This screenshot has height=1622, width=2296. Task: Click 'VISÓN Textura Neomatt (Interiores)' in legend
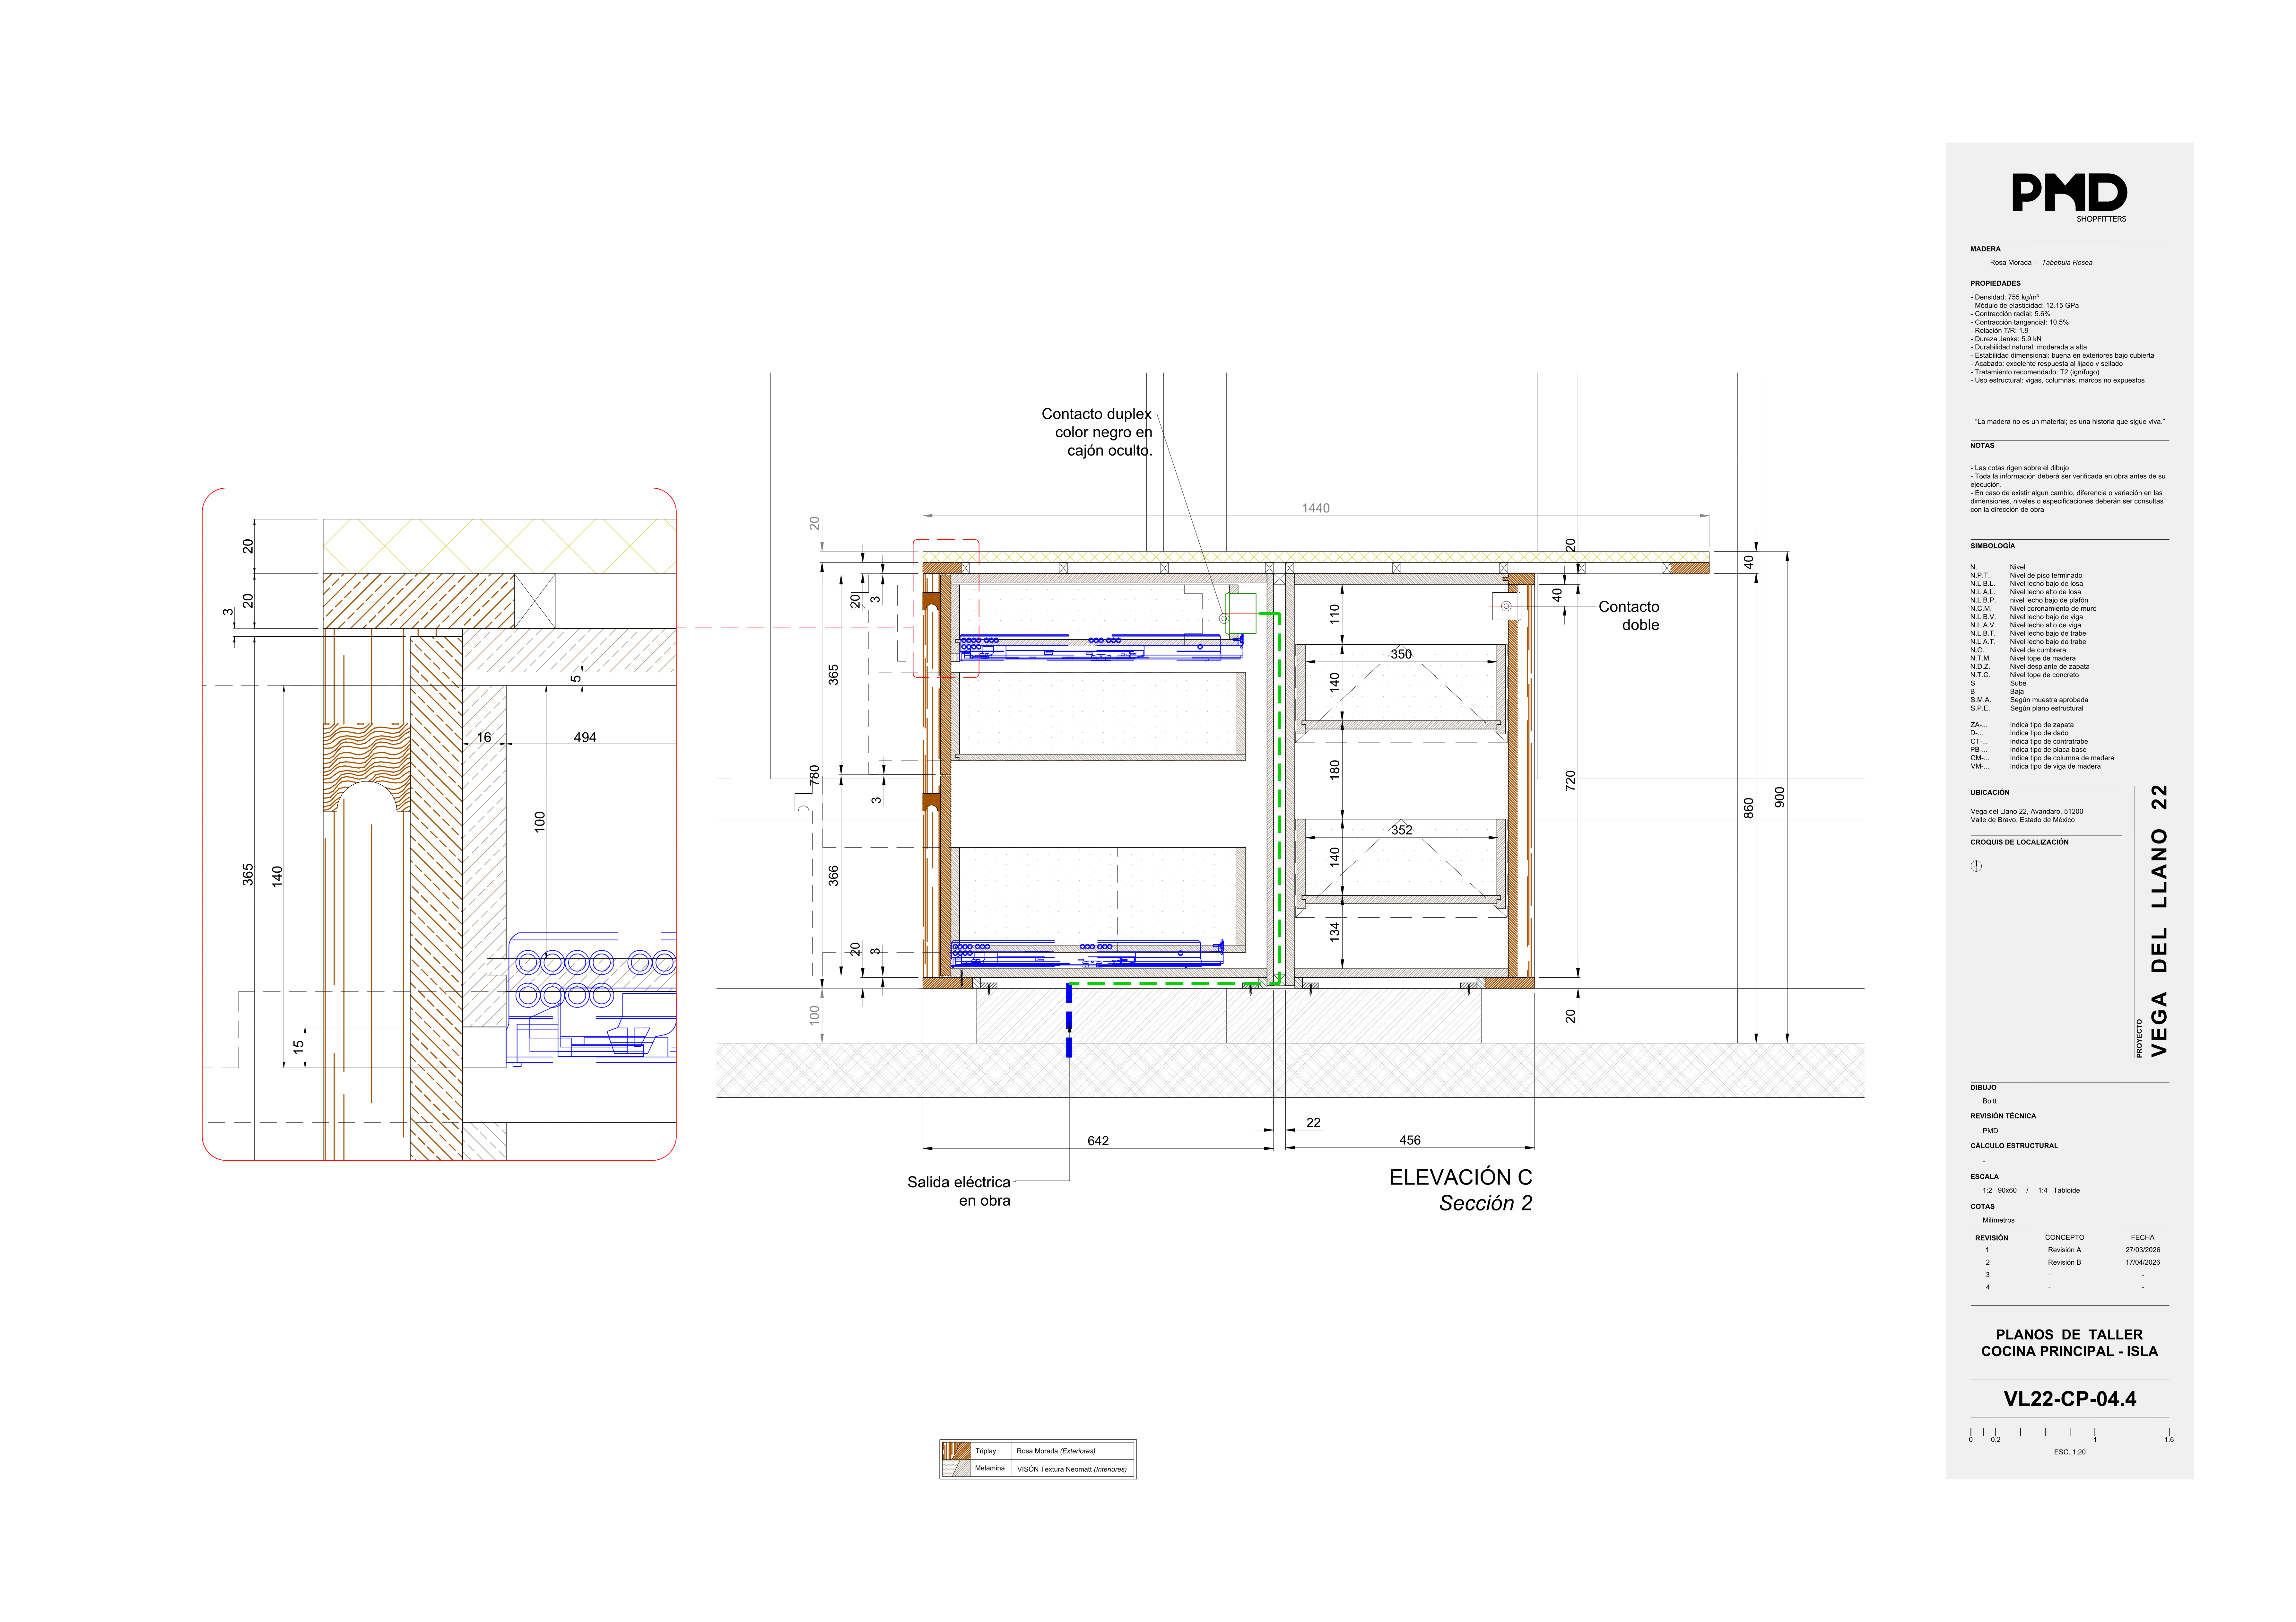(x=1072, y=1469)
